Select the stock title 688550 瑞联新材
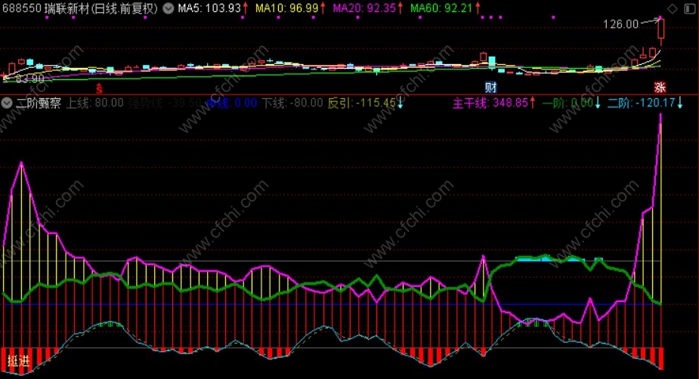 [x=80, y=8]
